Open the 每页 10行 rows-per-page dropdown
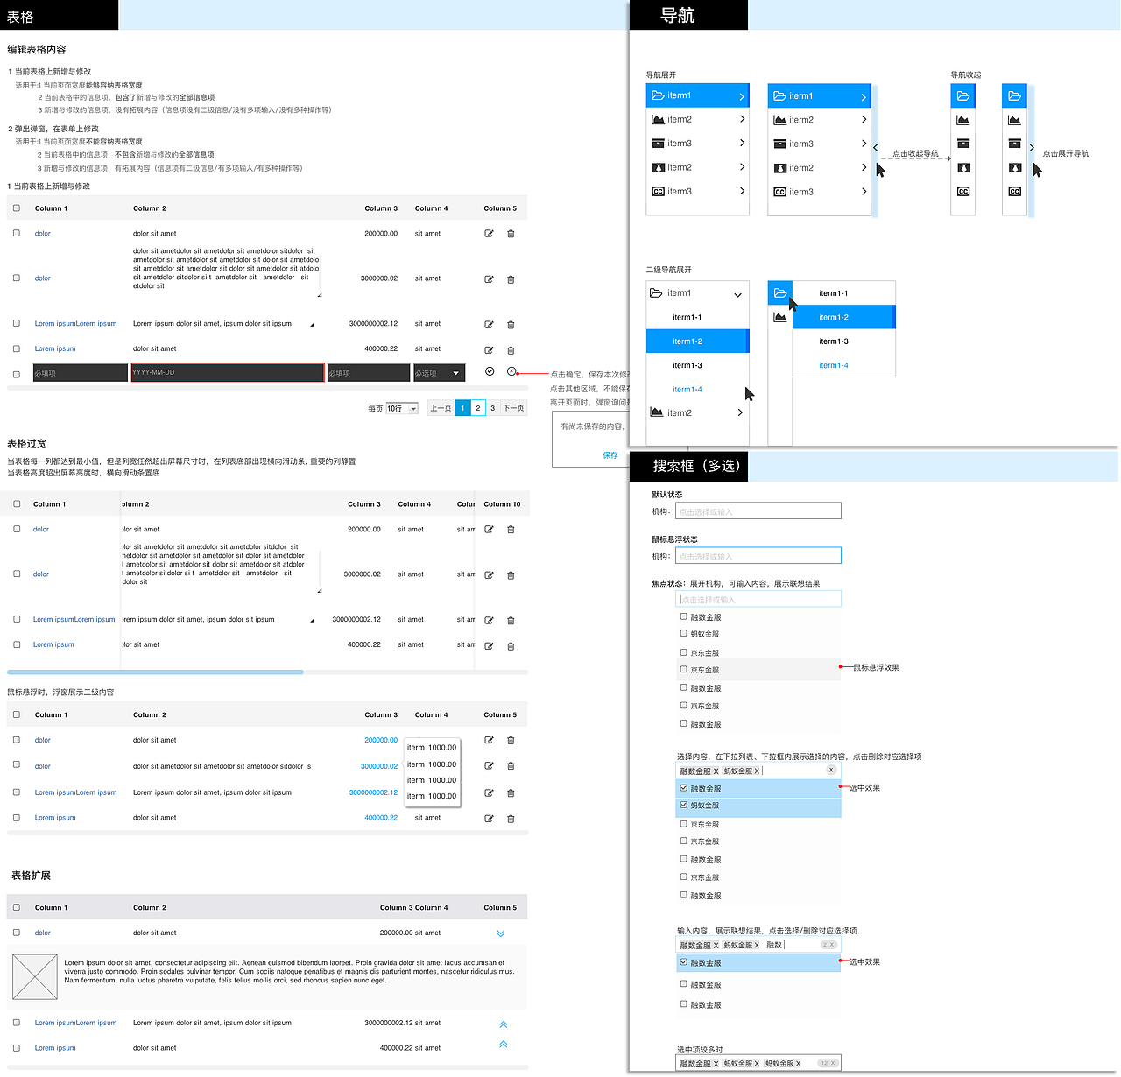The width and height of the screenshot is (1121, 1077). 402,408
